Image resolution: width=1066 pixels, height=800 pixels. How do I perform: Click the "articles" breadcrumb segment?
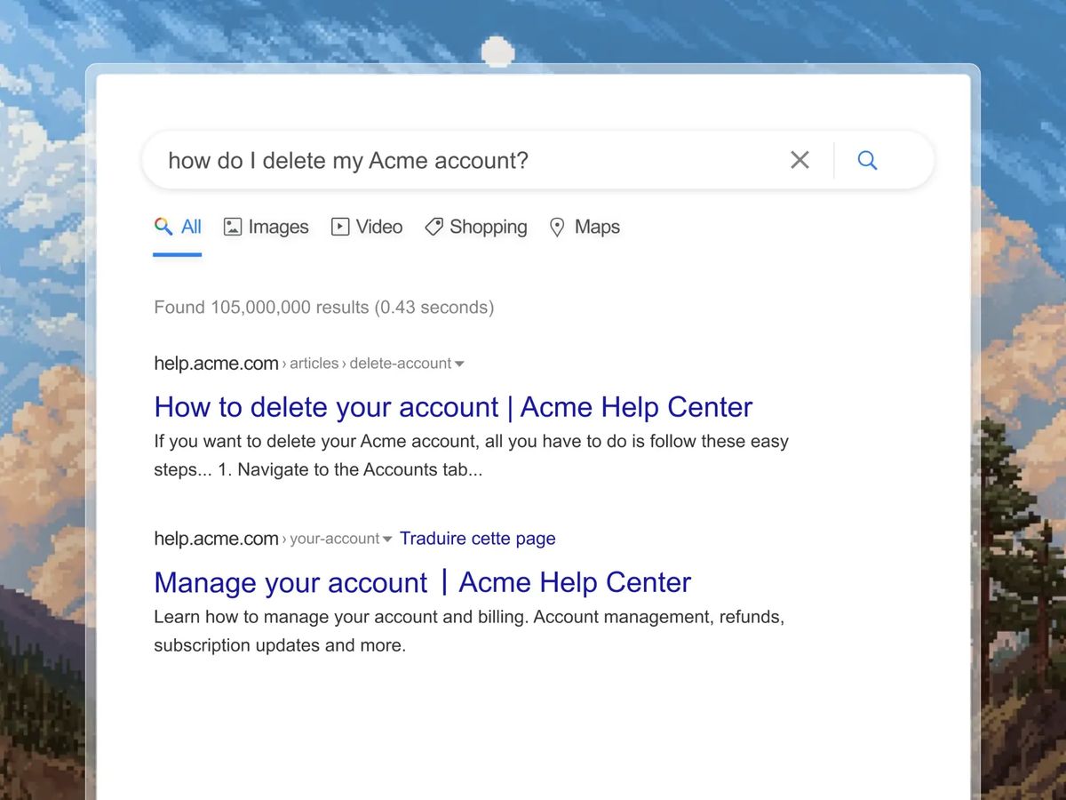coord(314,364)
